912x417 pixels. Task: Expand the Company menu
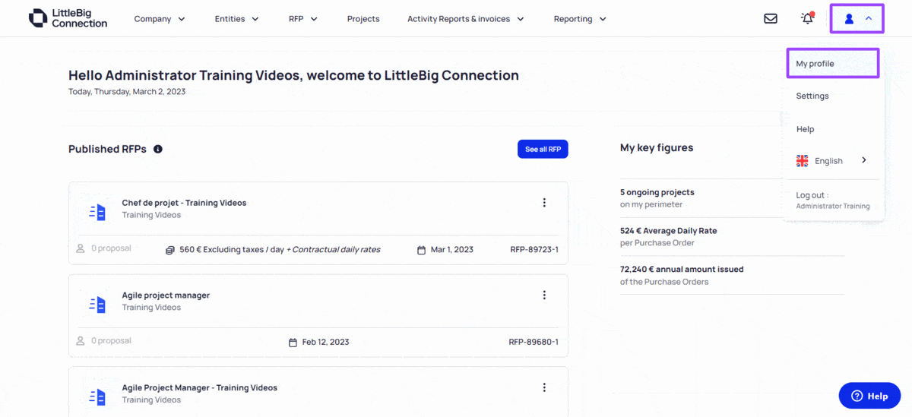pyautogui.click(x=160, y=19)
